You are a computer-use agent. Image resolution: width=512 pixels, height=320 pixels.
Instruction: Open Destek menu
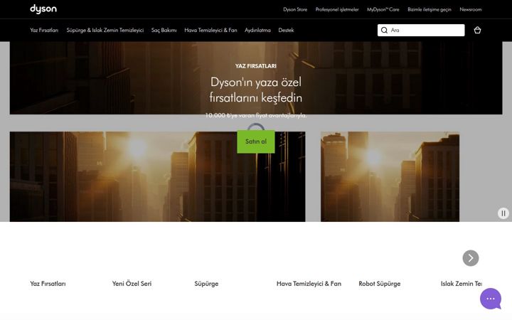286,30
